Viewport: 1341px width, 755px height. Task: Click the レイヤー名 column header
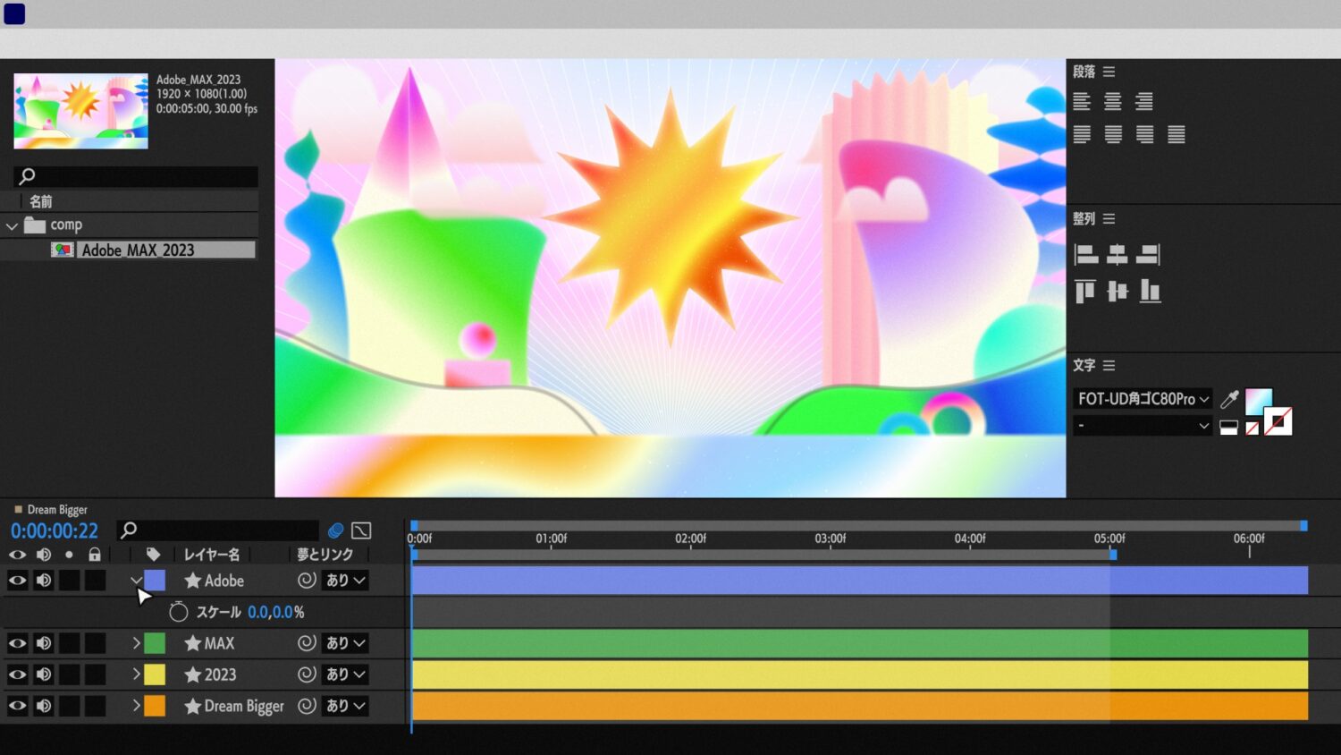click(x=211, y=555)
